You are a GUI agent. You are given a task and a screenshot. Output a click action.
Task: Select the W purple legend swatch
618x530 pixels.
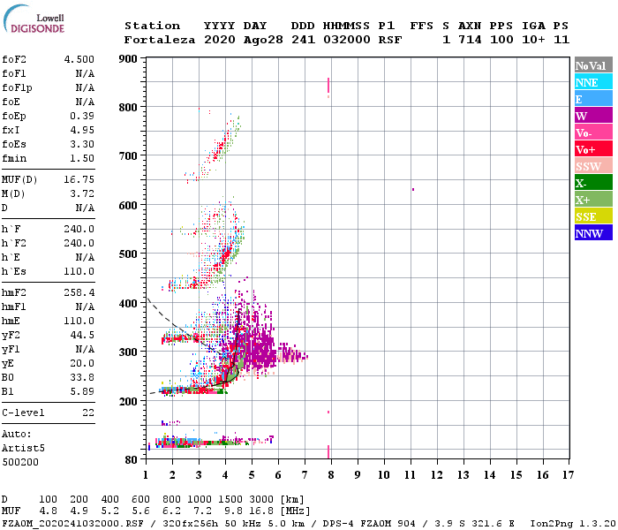pyautogui.click(x=593, y=116)
